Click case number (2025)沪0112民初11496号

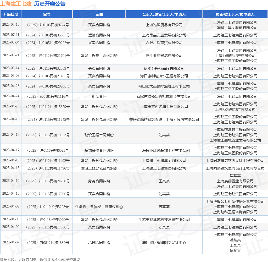coord(48,168)
